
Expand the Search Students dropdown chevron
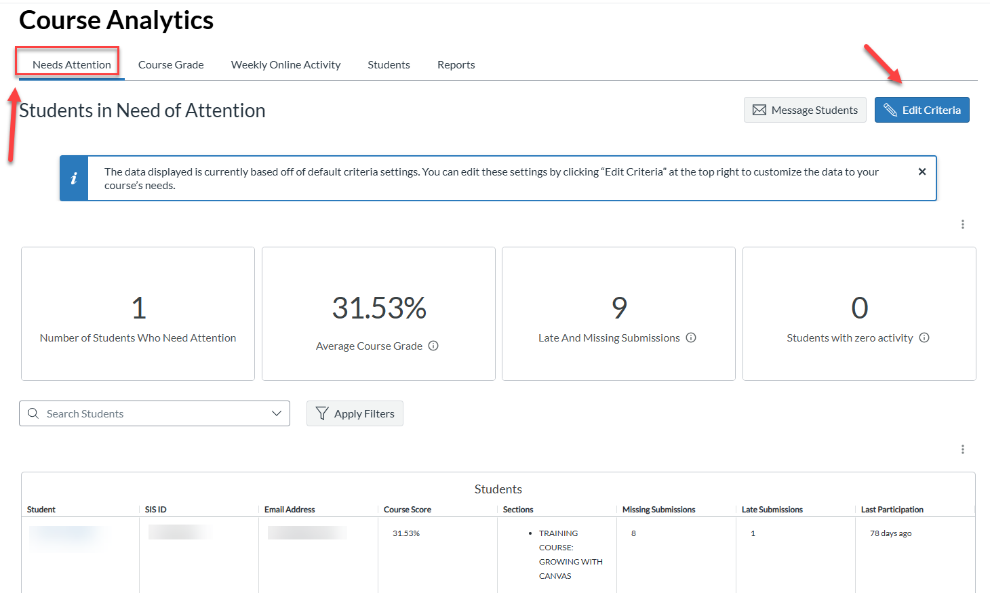pos(276,413)
